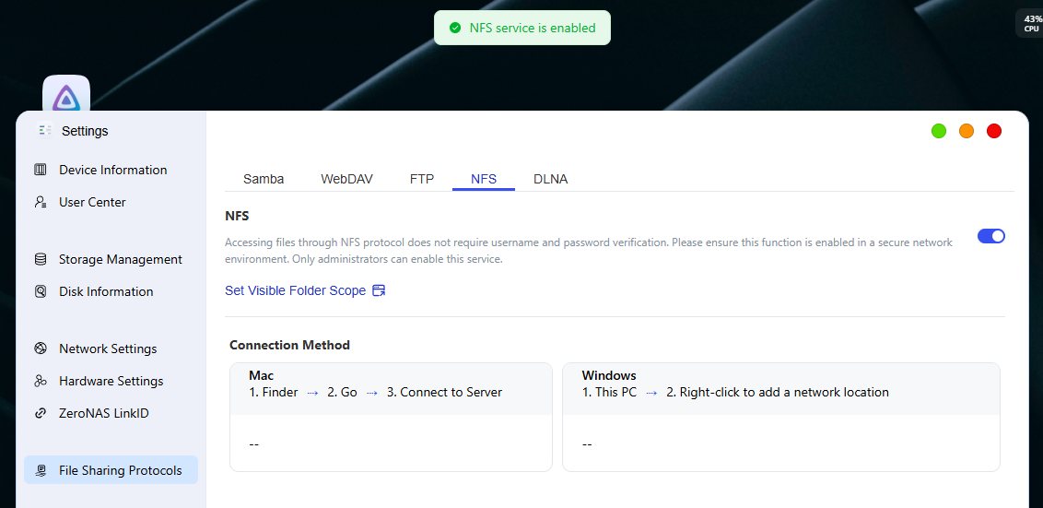
Task: Open the purple triangle app icon on desktop
Action: point(66,94)
